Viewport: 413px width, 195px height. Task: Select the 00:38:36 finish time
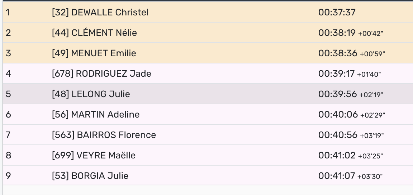pyautogui.click(x=338, y=53)
